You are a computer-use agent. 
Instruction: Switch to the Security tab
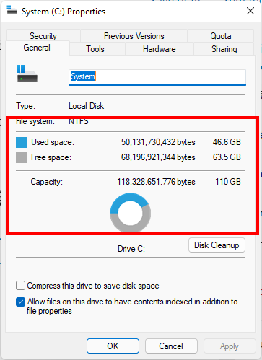(43, 35)
